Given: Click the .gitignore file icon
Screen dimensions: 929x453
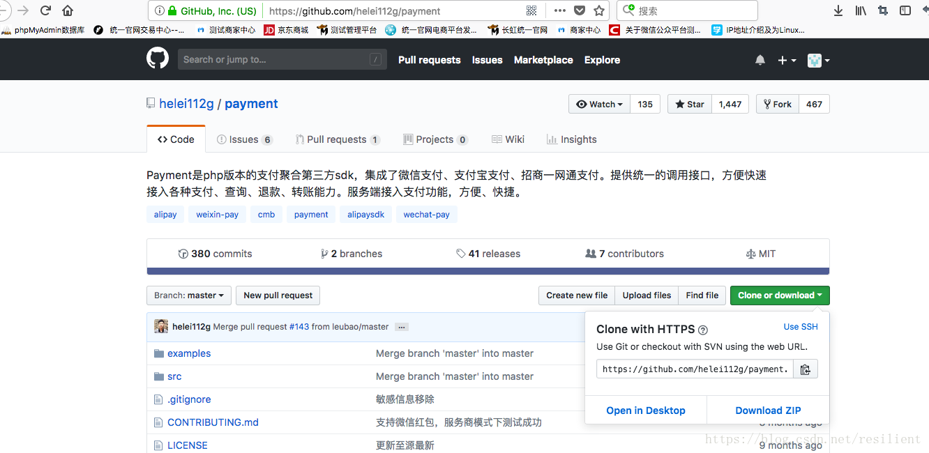Looking at the screenshot, I should tap(158, 399).
